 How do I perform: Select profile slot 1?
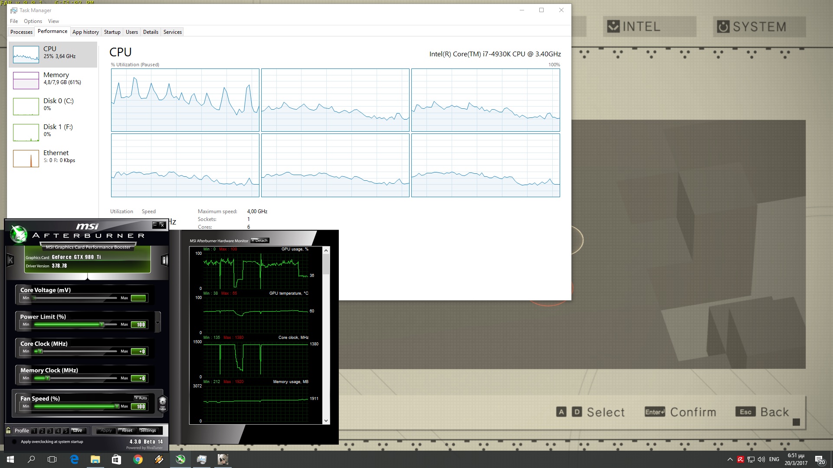[x=34, y=431]
